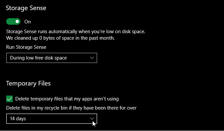
Task: Select the "14 days" value text
Action: pyautogui.click(x=18, y=119)
